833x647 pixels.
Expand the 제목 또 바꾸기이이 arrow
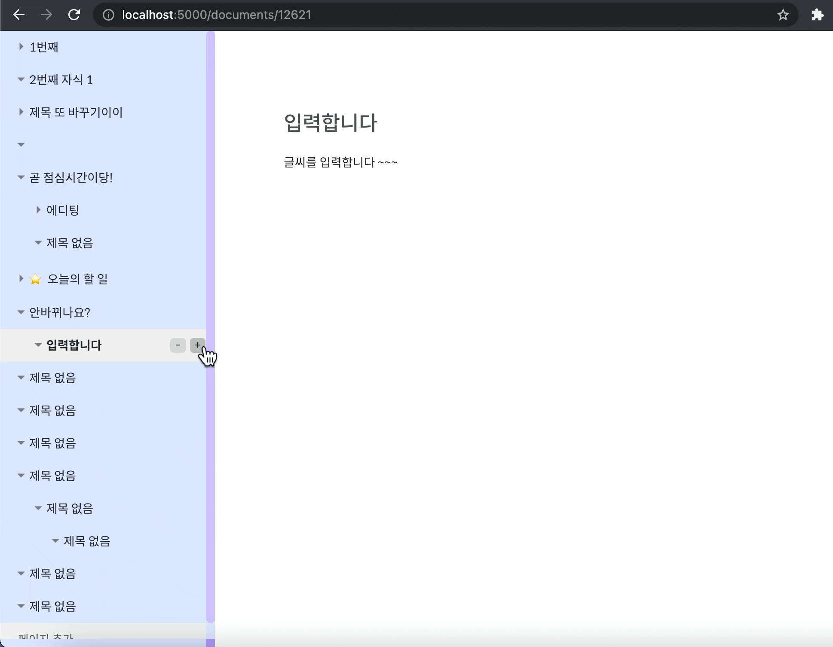pos(21,112)
